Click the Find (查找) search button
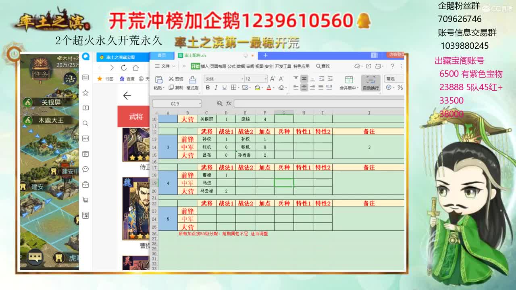The height and width of the screenshot is (290, 516). (x=323, y=66)
